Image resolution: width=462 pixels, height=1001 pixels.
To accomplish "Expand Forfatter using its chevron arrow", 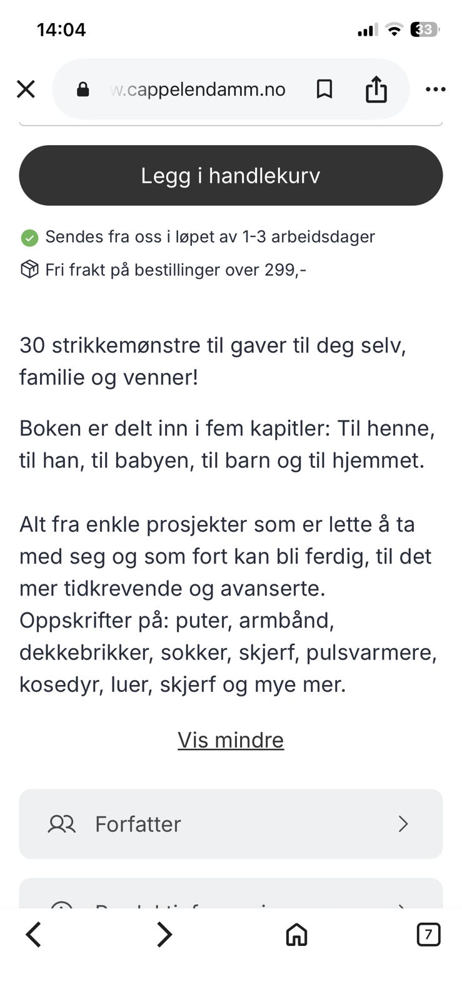I will 403,824.
